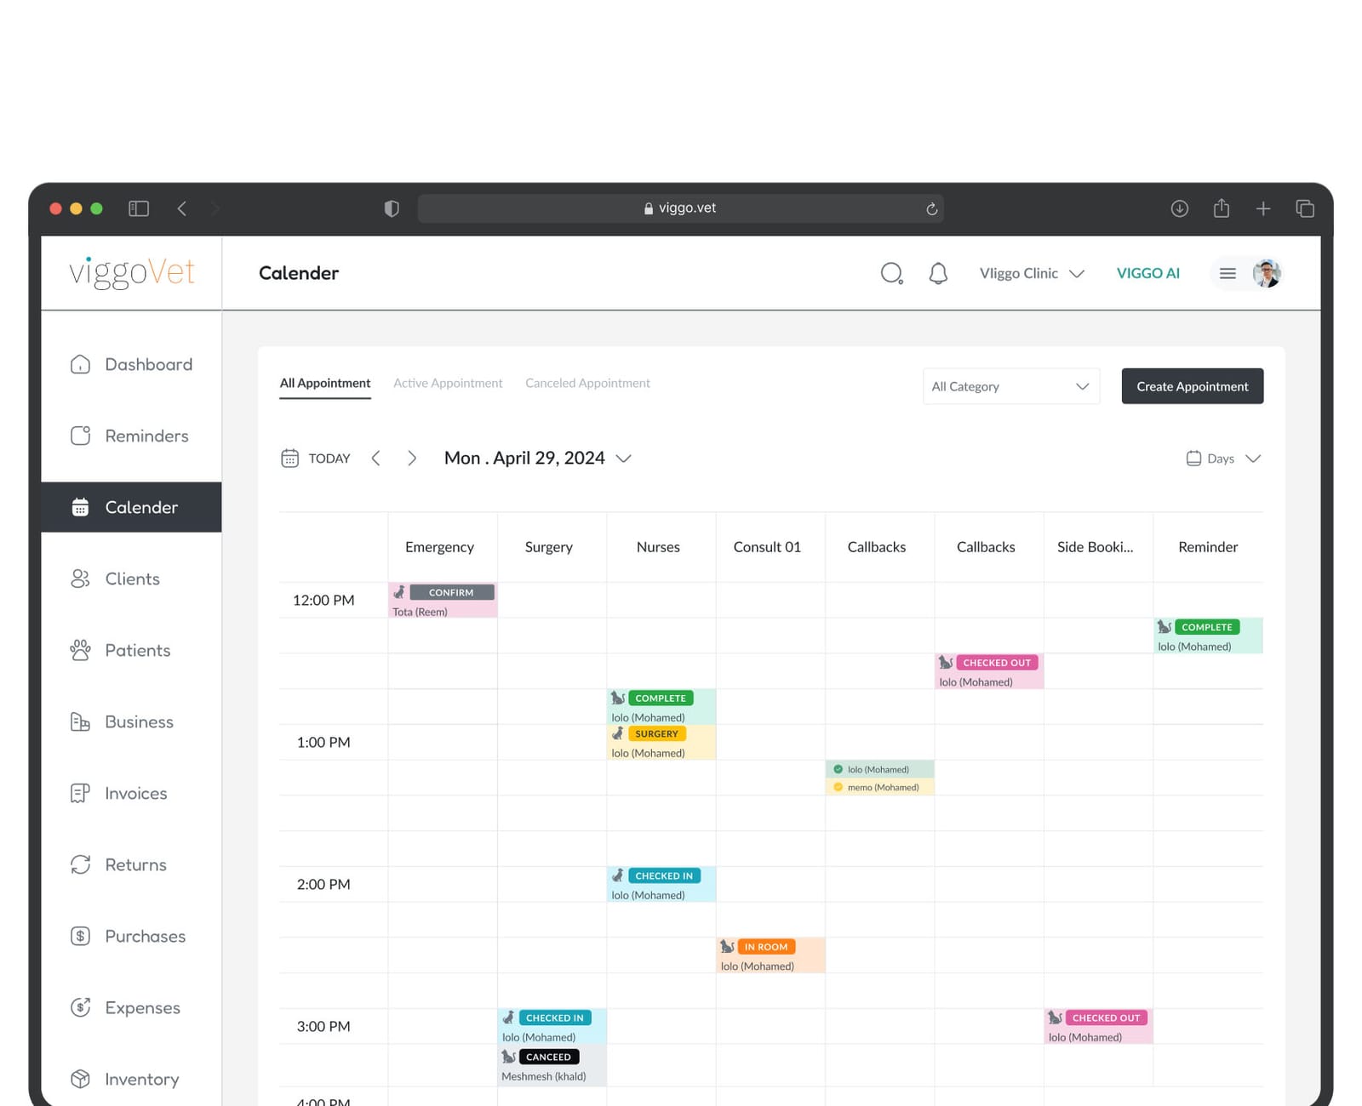Open the hamburger menu icon
1362x1106 pixels.
click(1228, 273)
